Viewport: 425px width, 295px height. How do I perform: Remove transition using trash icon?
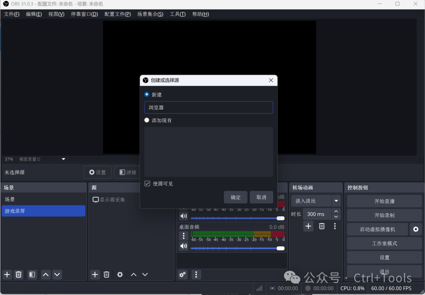point(322,226)
